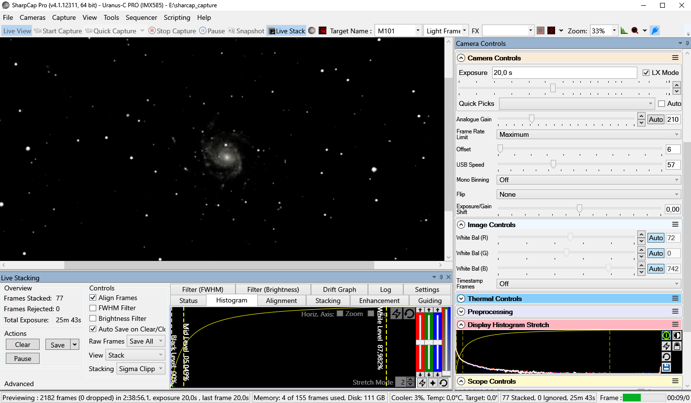Open the Flip dropdown in Camera Controls
This screenshot has width=691, height=403.
click(588, 194)
